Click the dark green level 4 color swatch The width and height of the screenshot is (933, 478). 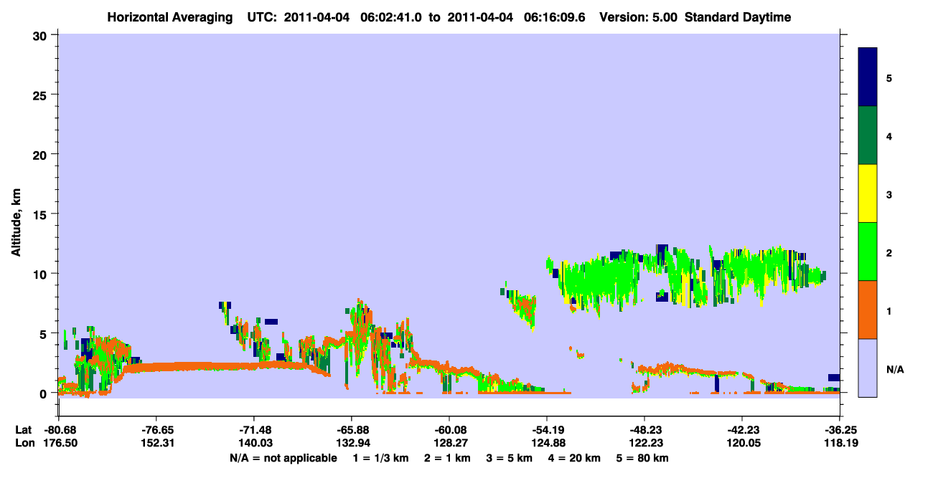(x=868, y=135)
